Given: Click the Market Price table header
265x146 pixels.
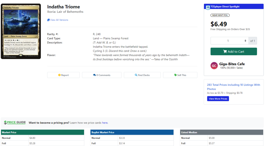Looking at the screenshot, I should [x=42, y=132].
